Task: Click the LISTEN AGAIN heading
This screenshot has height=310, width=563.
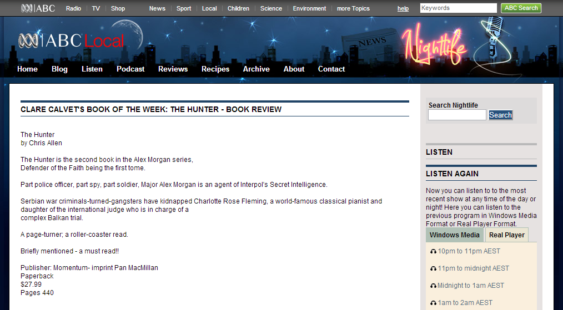Action: 452,174
